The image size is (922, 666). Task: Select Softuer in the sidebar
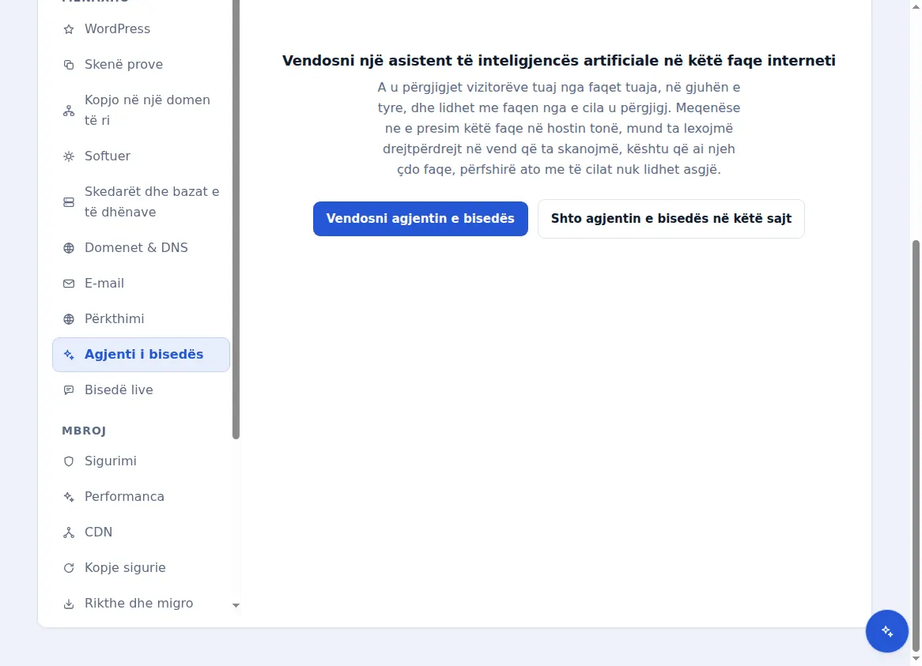coord(141,156)
